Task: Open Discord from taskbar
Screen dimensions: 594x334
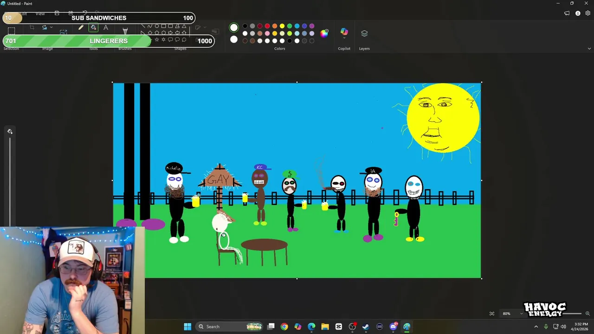Action: (393, 327)
